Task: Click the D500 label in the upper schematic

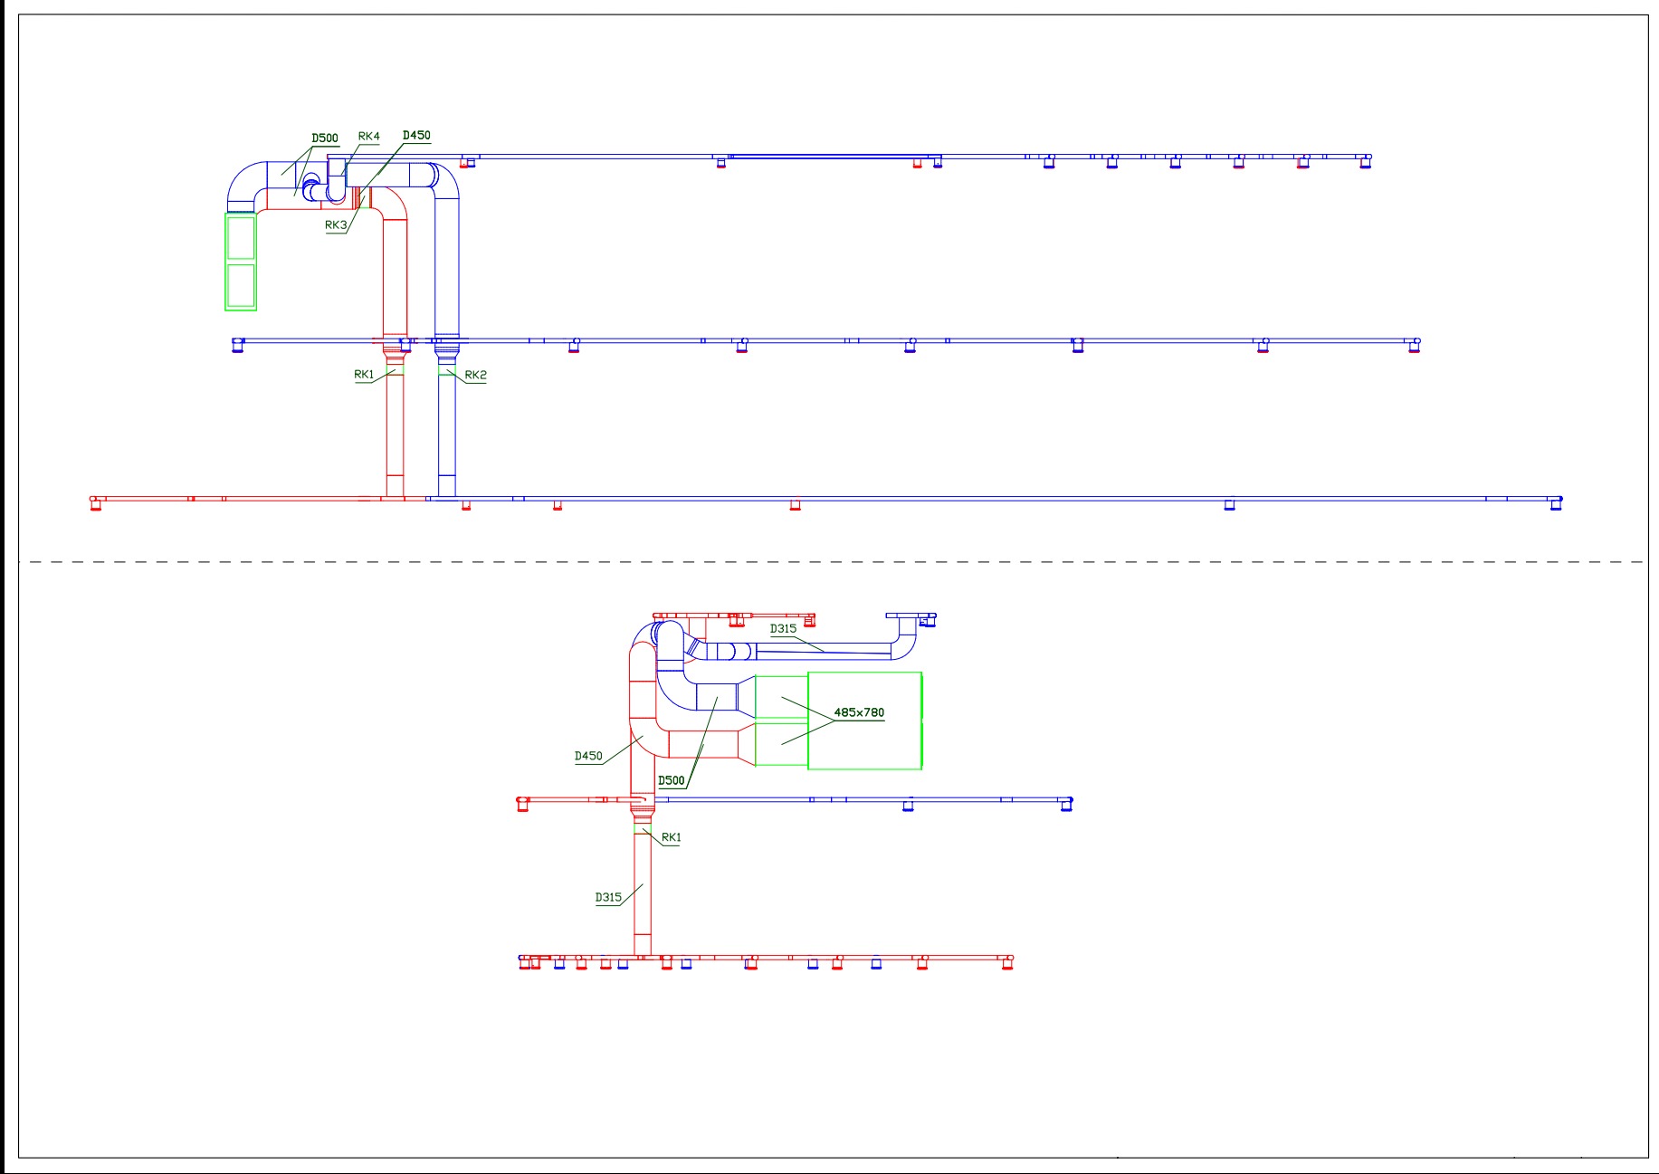Action: [325, 138]
